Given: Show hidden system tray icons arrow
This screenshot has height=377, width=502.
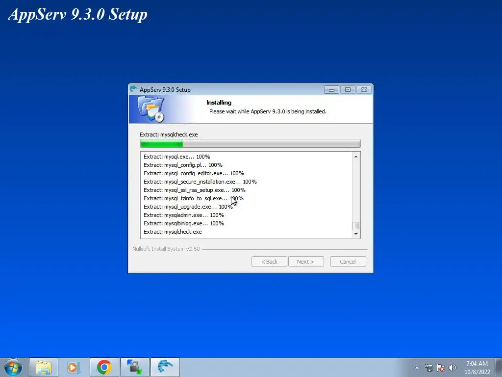Looking at the screenshot, I should tap(417, 368).
